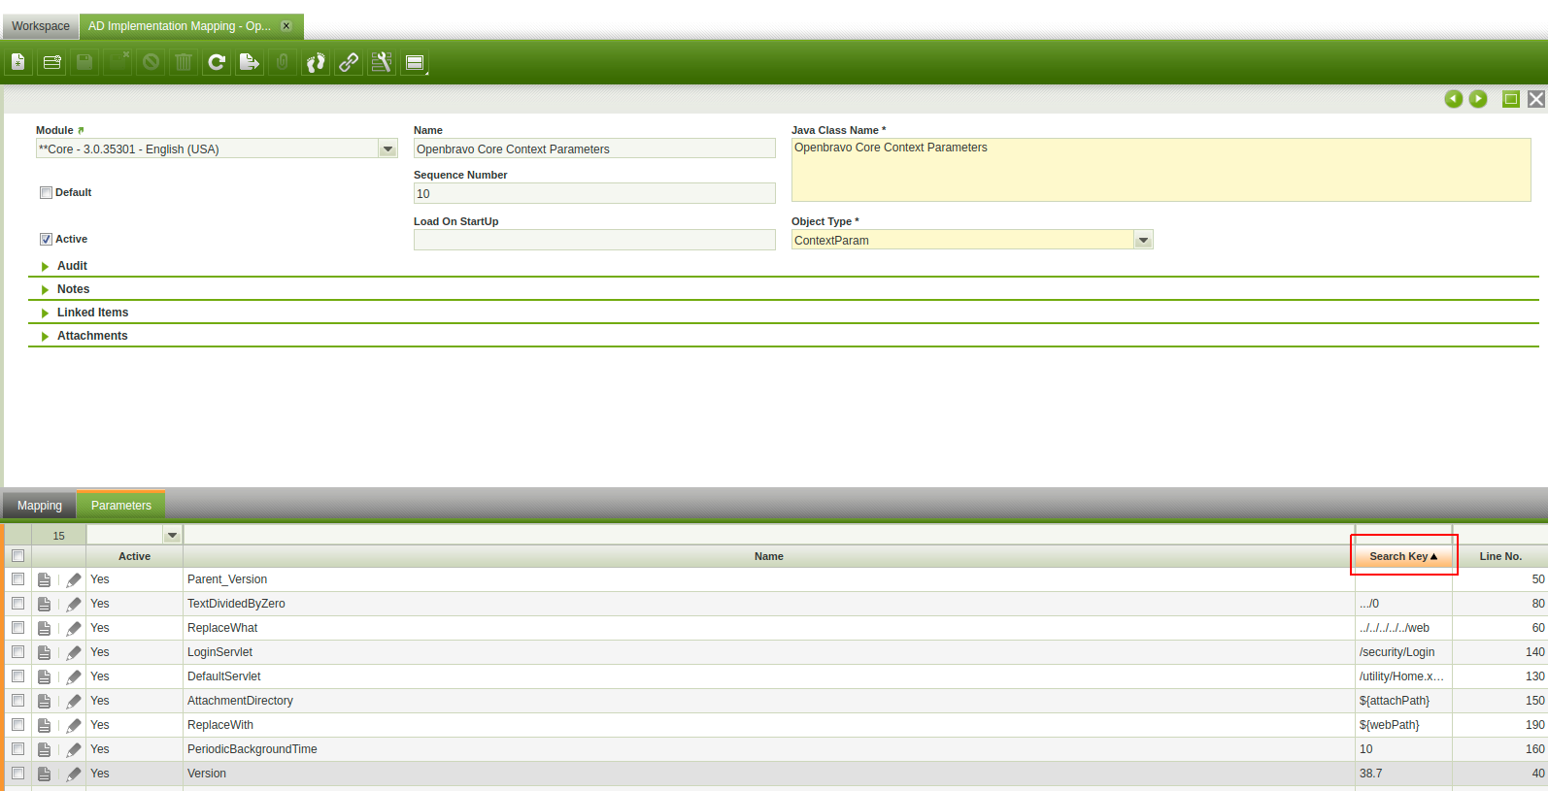Click the Java Class Name text area
The width and height of the screenshot is (1548, 791).
tap(1161, 170)
